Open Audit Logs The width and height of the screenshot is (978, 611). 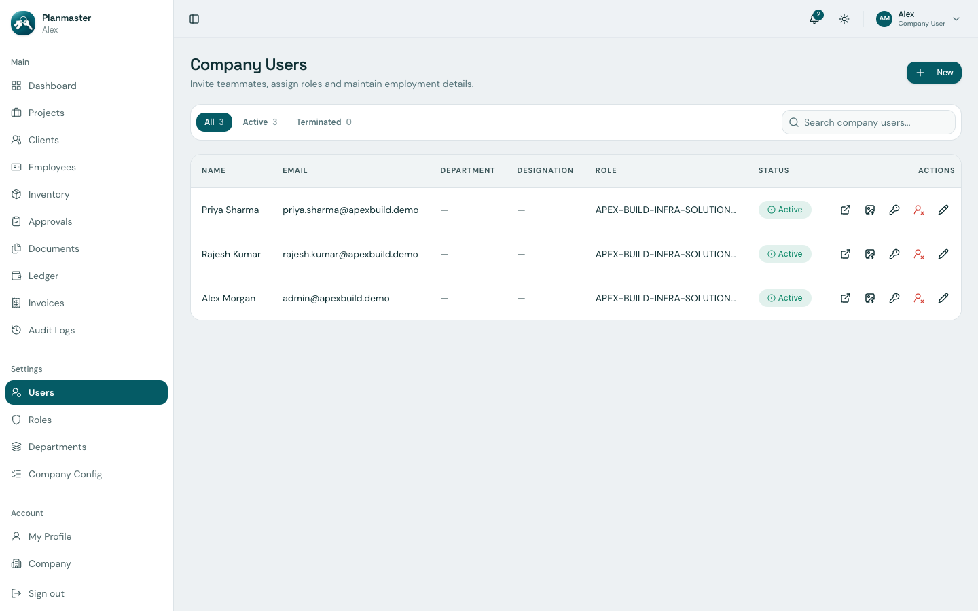tap(86, 330)
